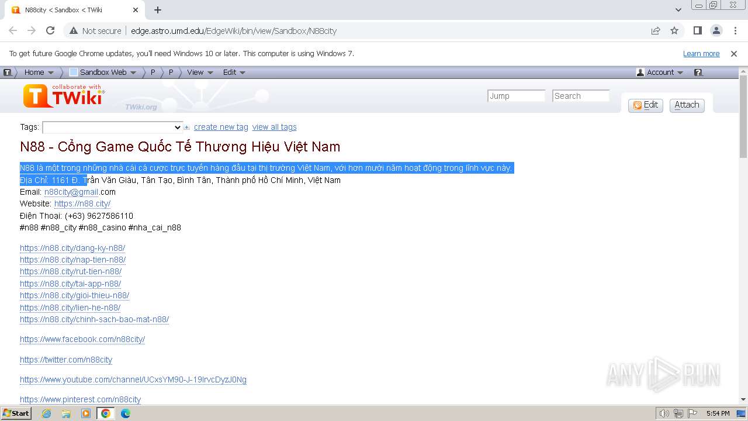This screenshot has height=421, width=748.
Task: Click the add tag plus icon
Action: click(187, 127)
